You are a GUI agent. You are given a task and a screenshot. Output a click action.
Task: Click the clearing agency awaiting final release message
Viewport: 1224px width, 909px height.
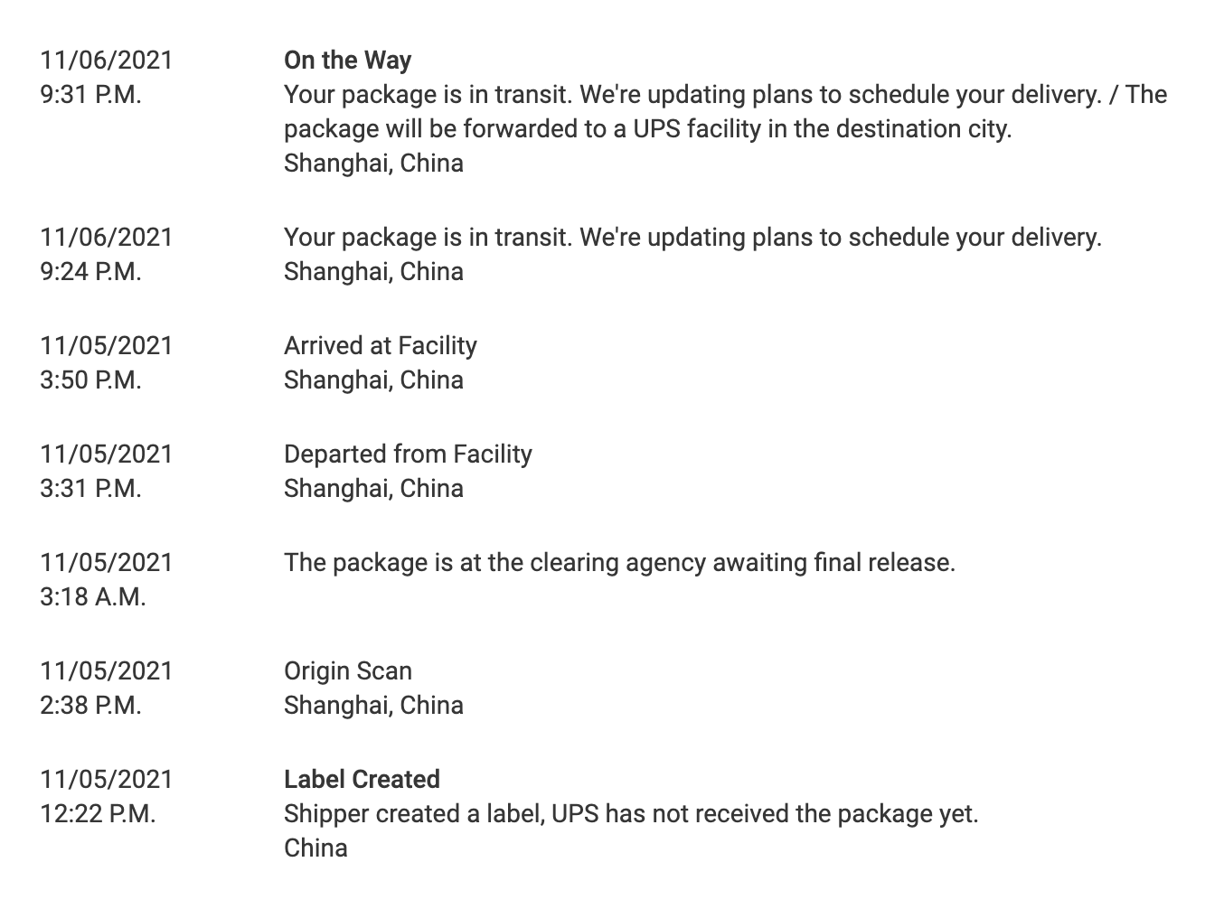point(619,563)
